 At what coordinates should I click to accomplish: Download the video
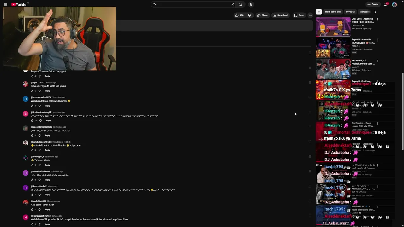(280, 15)
